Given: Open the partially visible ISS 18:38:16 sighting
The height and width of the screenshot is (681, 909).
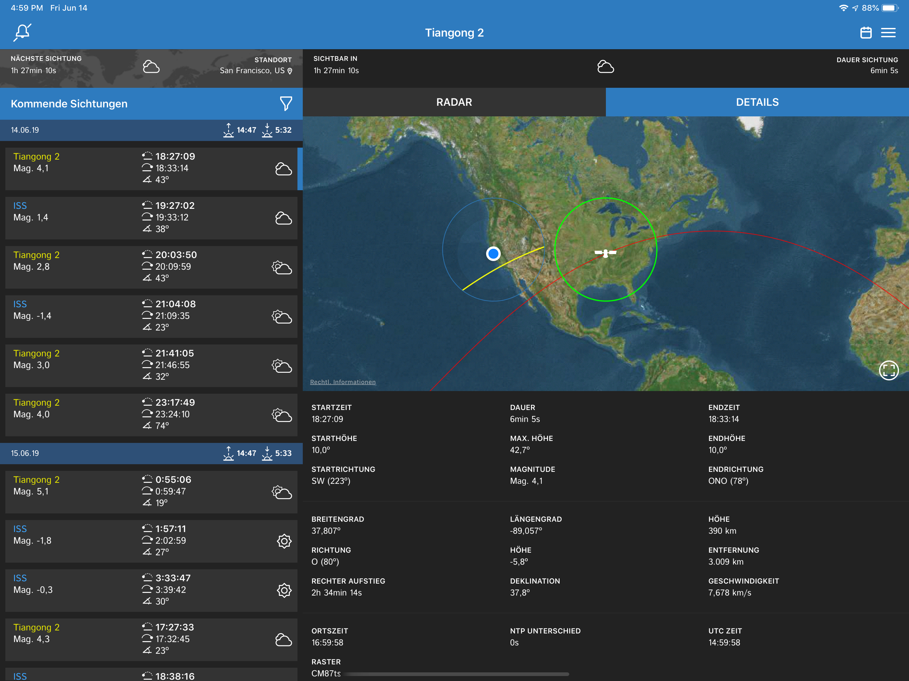Looking at the screenshot, I should pyautogui.click(x=151, y=674).
